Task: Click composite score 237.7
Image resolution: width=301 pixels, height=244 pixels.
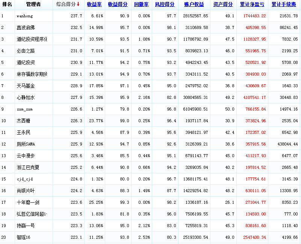Action: pos(76,16)
